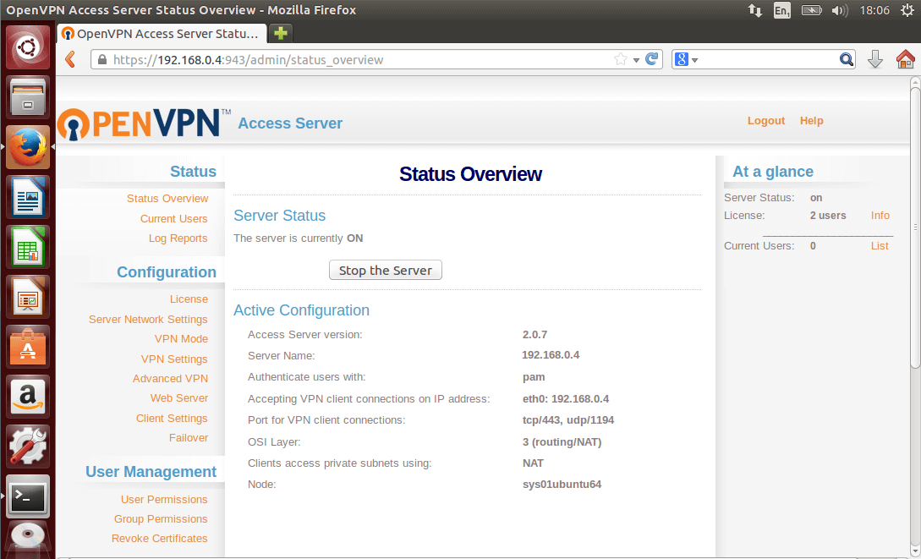921x559 pixels.
Task: Click the authentication value pam
Action: 534,377
